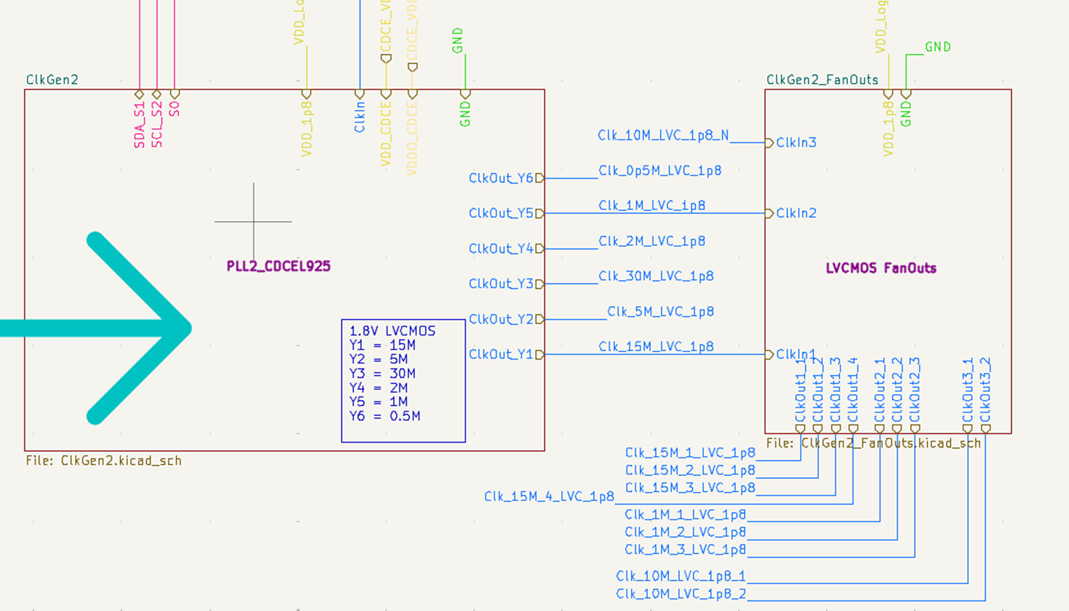Click GND pin label inside ClkGen2 sheet
The width and height of the screenshot is (1069, 611).
(465, 114)
